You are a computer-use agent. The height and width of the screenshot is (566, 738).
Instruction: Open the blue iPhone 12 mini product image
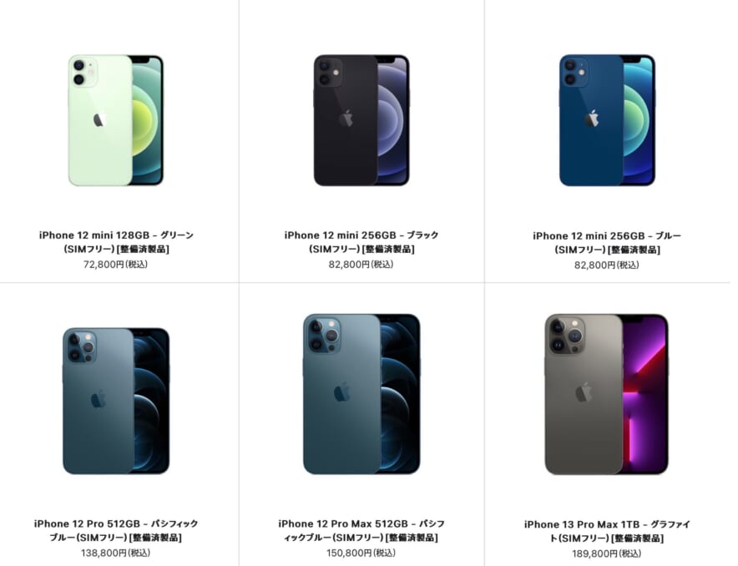coord(607,120)
